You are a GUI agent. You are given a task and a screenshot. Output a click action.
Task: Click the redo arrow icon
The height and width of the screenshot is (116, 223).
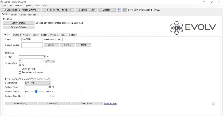point(125,10)
